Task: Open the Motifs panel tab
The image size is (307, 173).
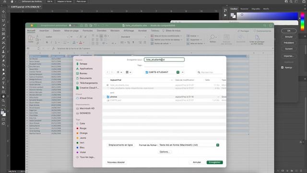Action: pos(266,9)
